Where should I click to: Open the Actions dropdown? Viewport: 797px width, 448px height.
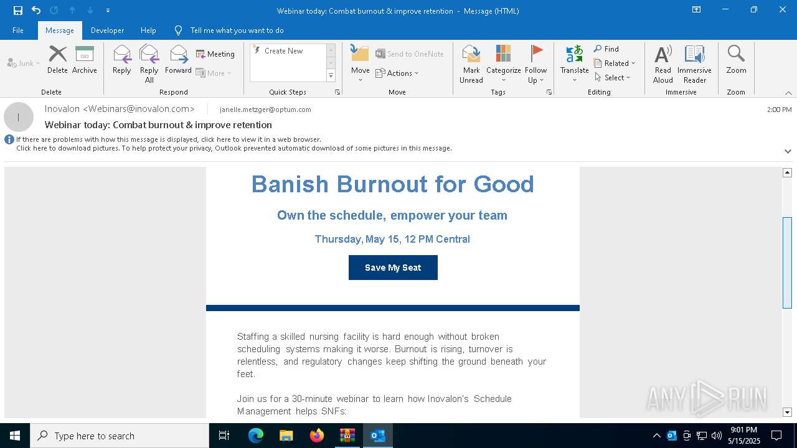[397, 73]
